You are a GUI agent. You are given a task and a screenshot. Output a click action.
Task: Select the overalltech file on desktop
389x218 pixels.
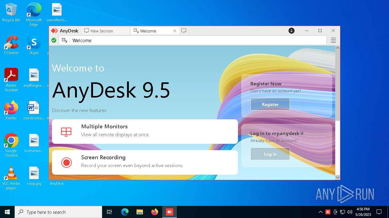coord(57,13)
